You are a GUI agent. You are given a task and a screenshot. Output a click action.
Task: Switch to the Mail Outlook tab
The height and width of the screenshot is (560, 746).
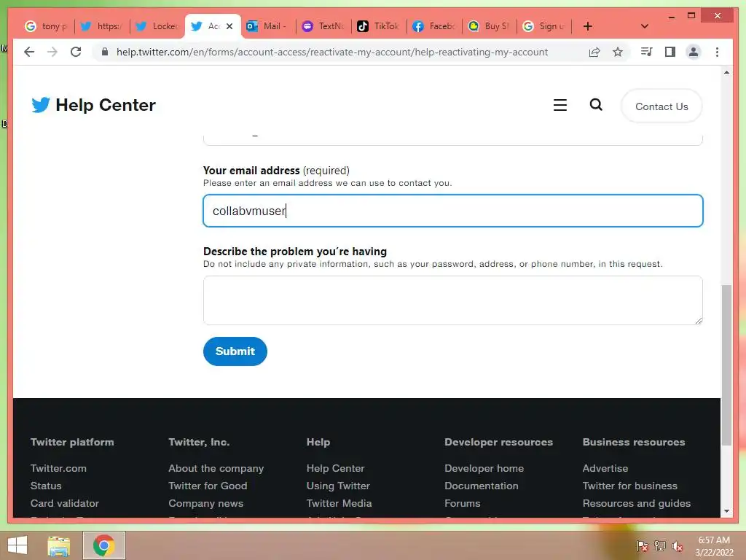pyautogui.click(x=267, y=26)
